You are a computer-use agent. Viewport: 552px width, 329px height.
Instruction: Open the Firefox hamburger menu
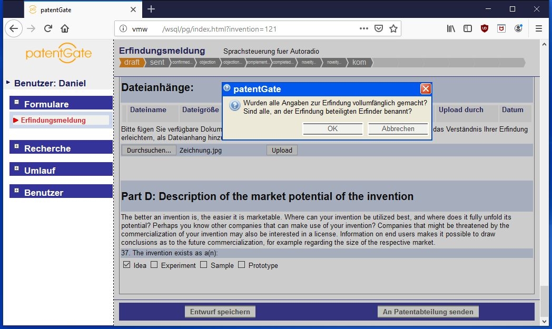tap(539, 28)
